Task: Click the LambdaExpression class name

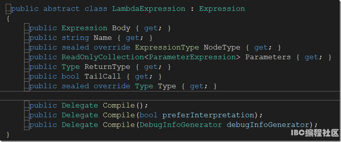Action: click(x=149, y=9)
